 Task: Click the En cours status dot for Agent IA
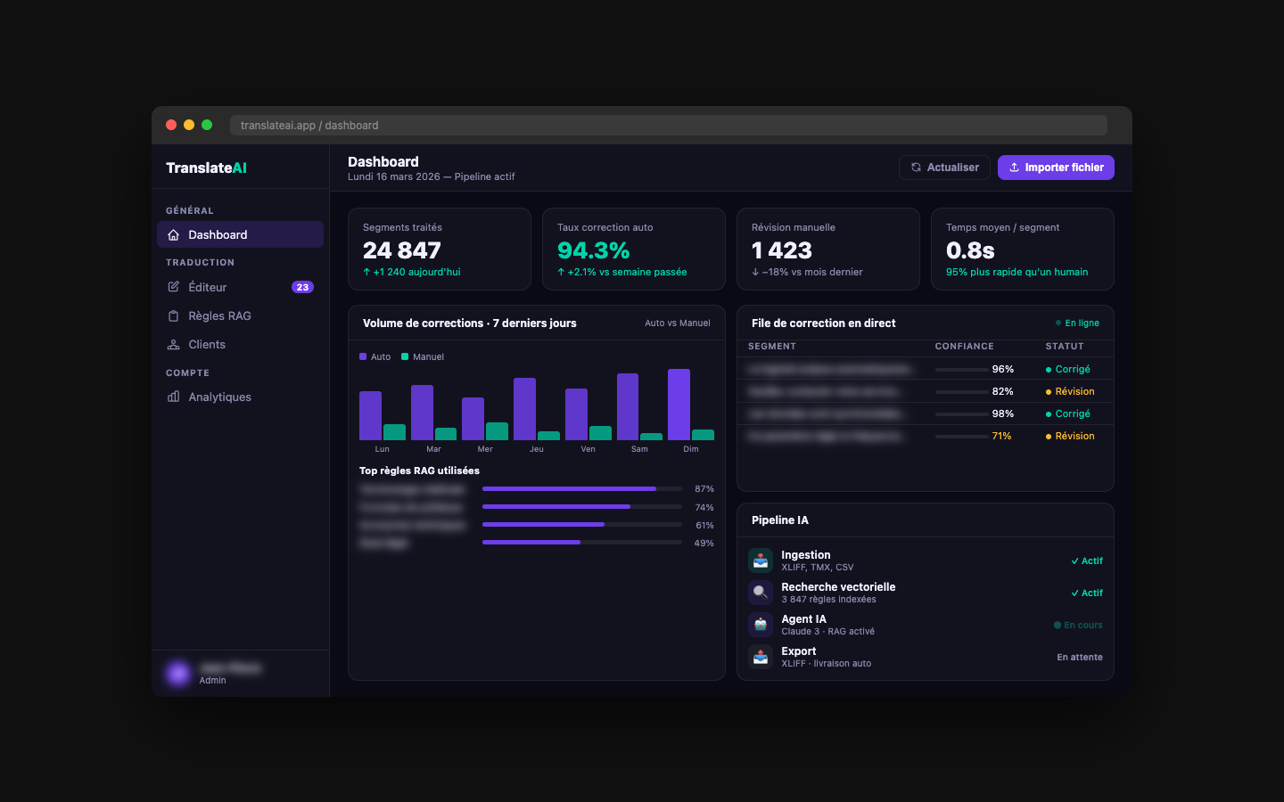[x=1058, y=626]
